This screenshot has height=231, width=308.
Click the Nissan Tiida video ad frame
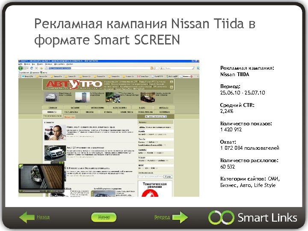[x=41, y=177]
